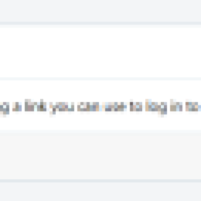Click the gray header area at the top
Viewport: 201px width, 201px height.
pyautogui.click(x=100, y=11)
